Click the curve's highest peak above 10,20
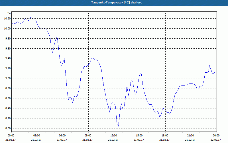This screenshot has width=228, height=143. (x=32, y=17)
